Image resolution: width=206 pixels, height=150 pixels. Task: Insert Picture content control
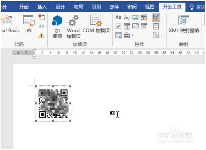135,17
